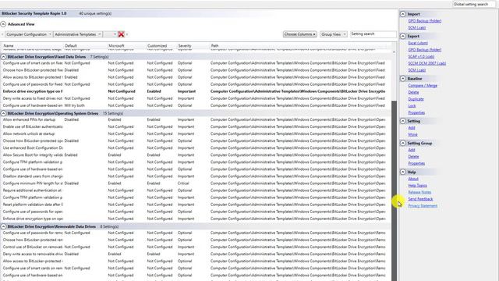Export as GPO Backup (folder)
The width and height of the screenshot is (499, 281).
tap(424, 50)
